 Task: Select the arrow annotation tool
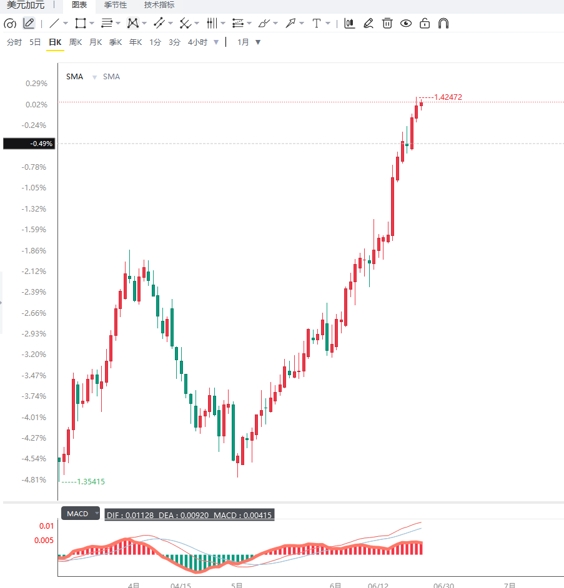(290, 23)
